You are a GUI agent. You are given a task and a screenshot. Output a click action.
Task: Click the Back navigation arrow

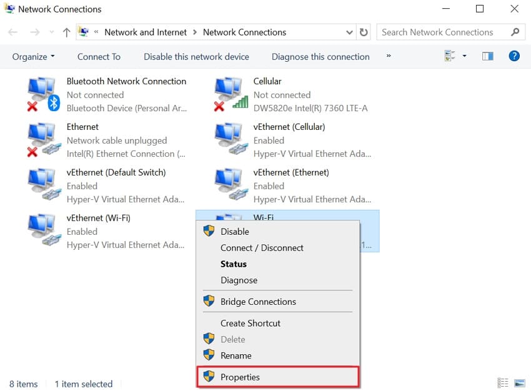pyautogui.click(x=13, y=32)
